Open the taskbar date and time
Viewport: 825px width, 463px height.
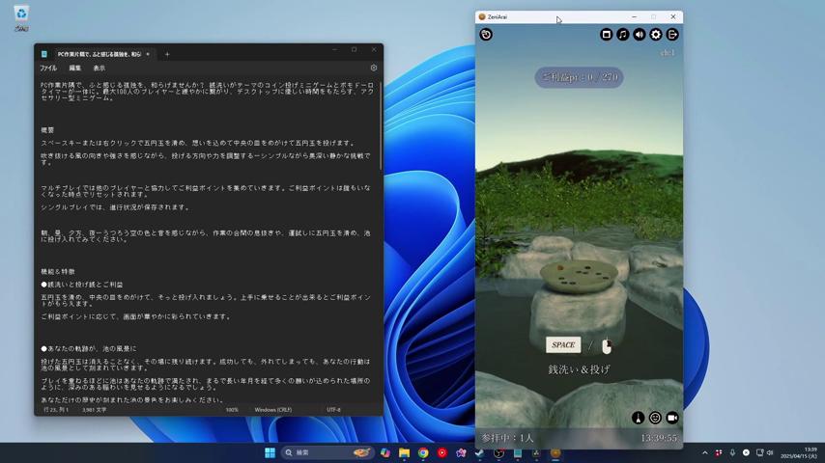point(799,453)
